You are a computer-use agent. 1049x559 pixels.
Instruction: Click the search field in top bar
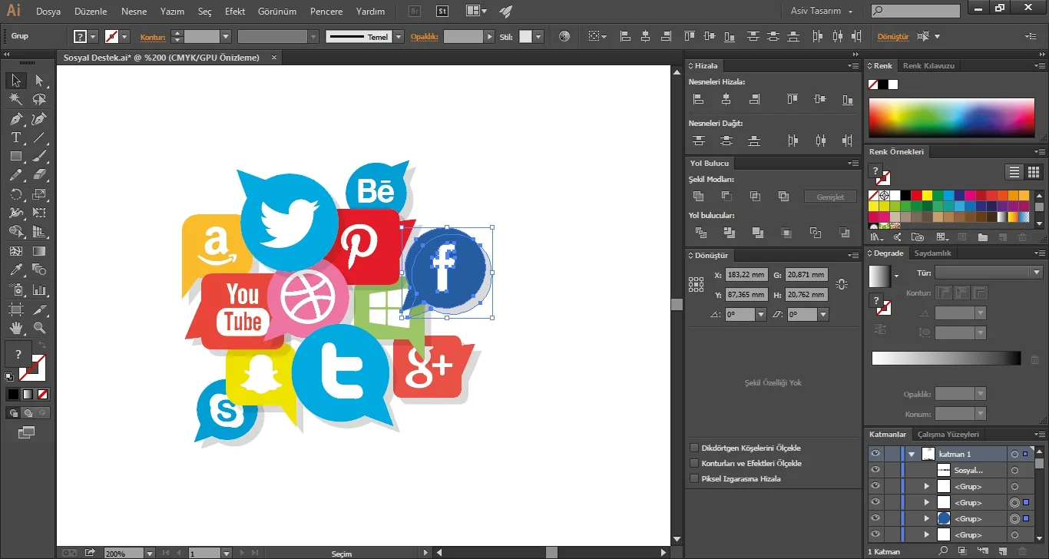[915, 12]
